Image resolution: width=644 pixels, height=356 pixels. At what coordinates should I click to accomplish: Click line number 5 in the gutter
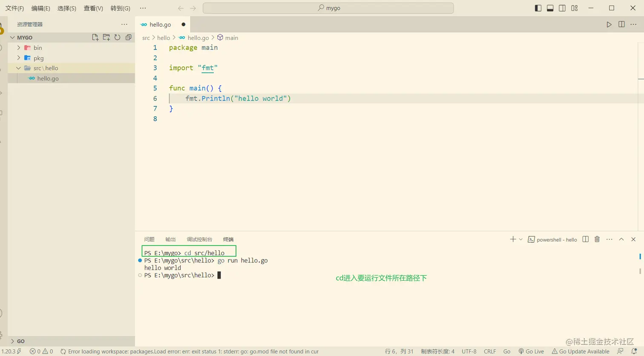pos(155,88)
